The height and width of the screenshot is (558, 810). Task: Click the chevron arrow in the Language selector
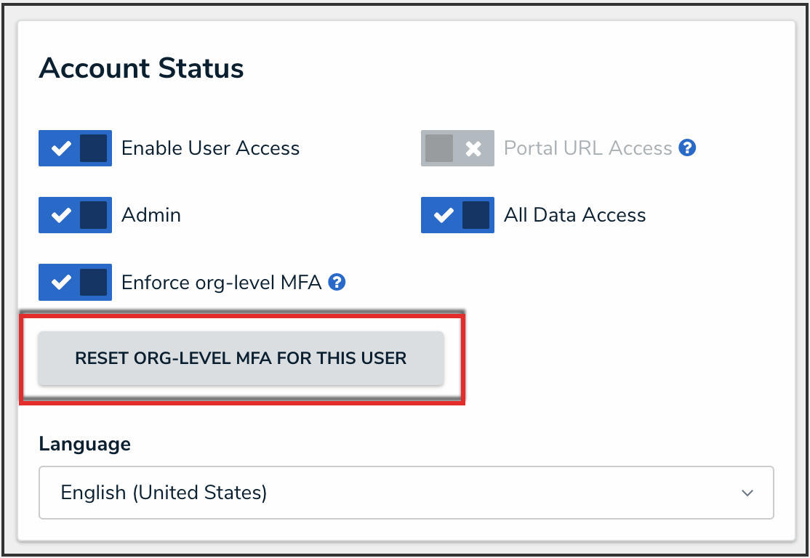coord(747,493)
